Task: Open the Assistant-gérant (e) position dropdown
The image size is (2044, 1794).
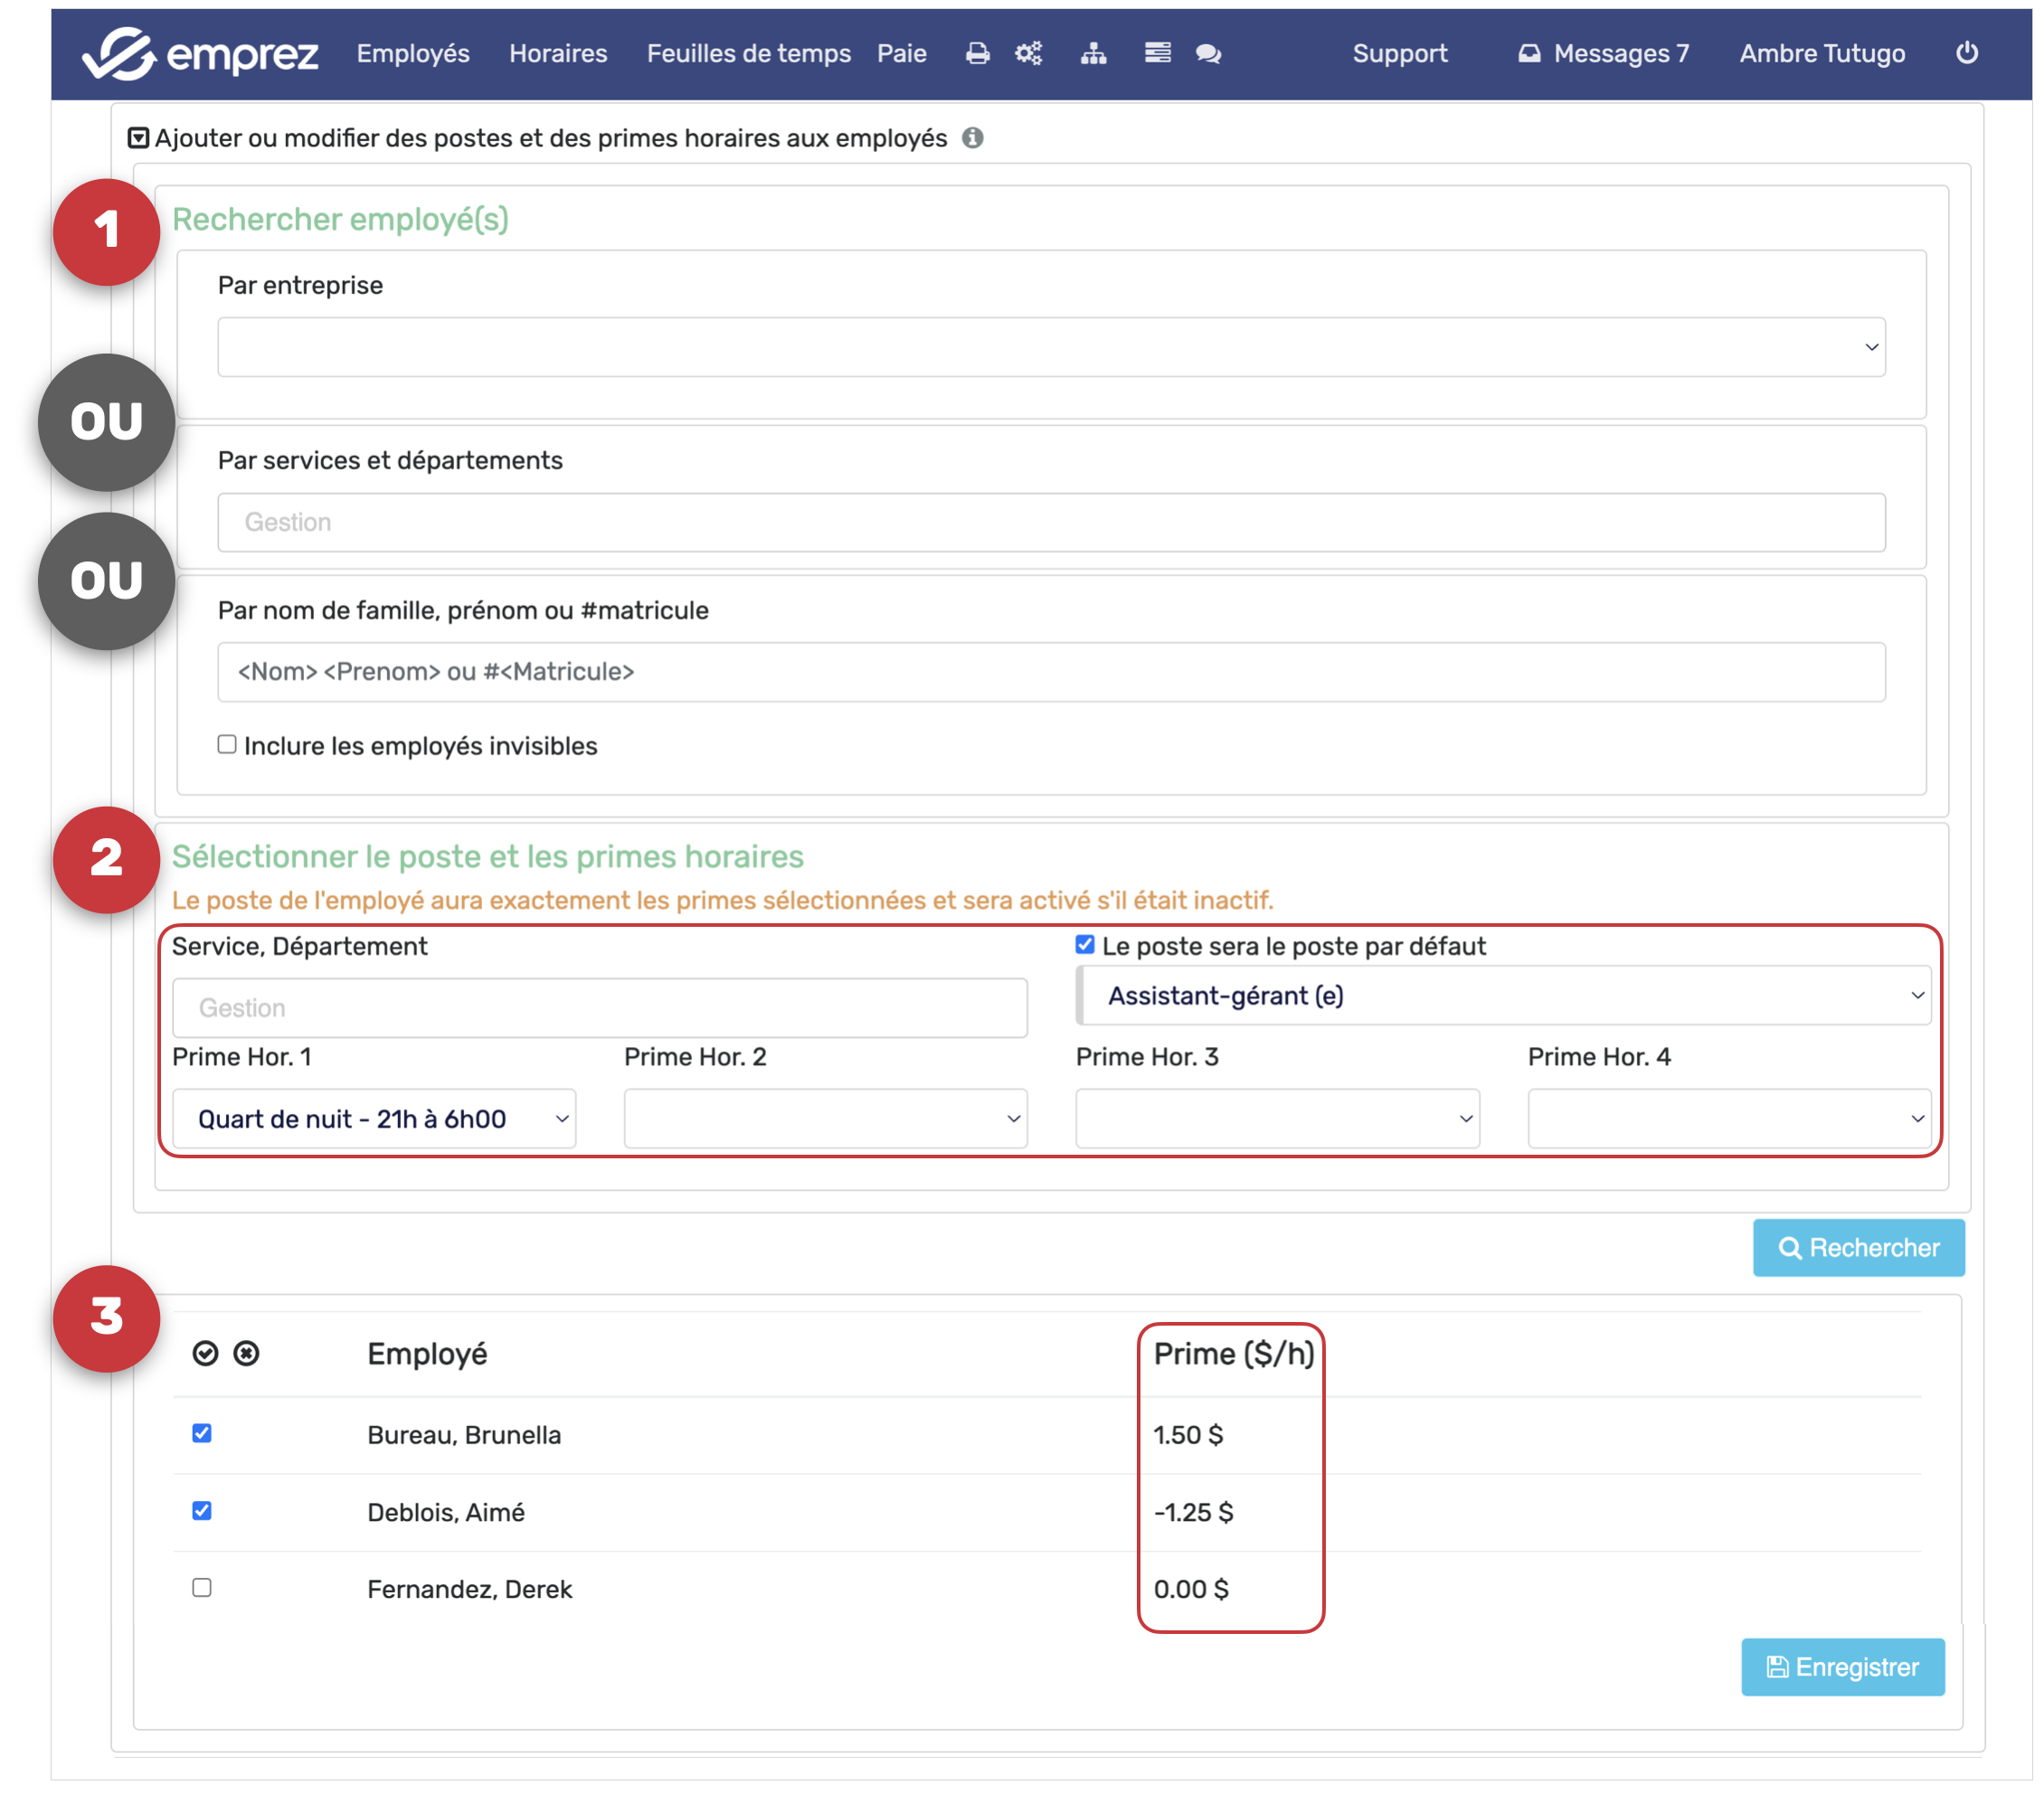Action: tap(1506, 995)
